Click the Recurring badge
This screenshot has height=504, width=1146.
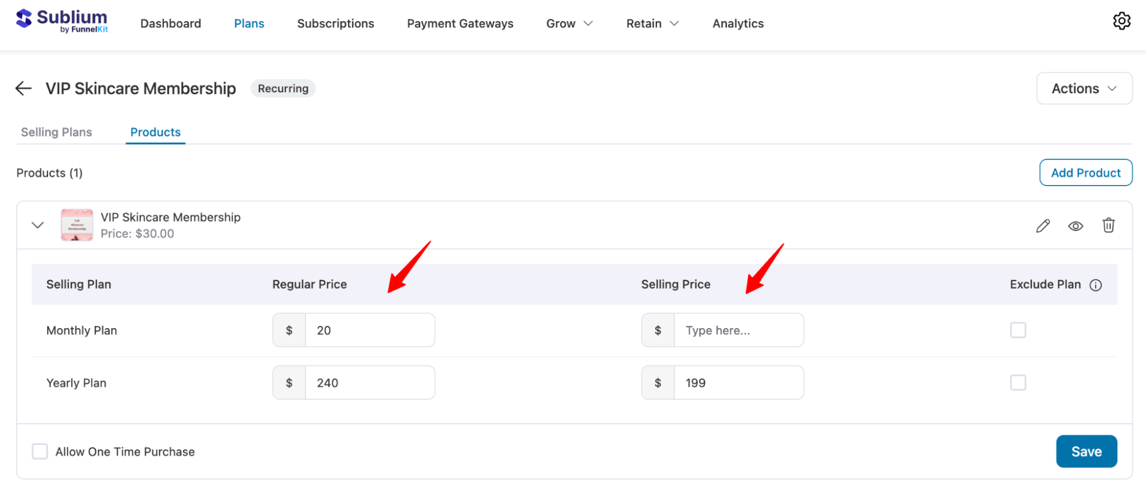283,88
